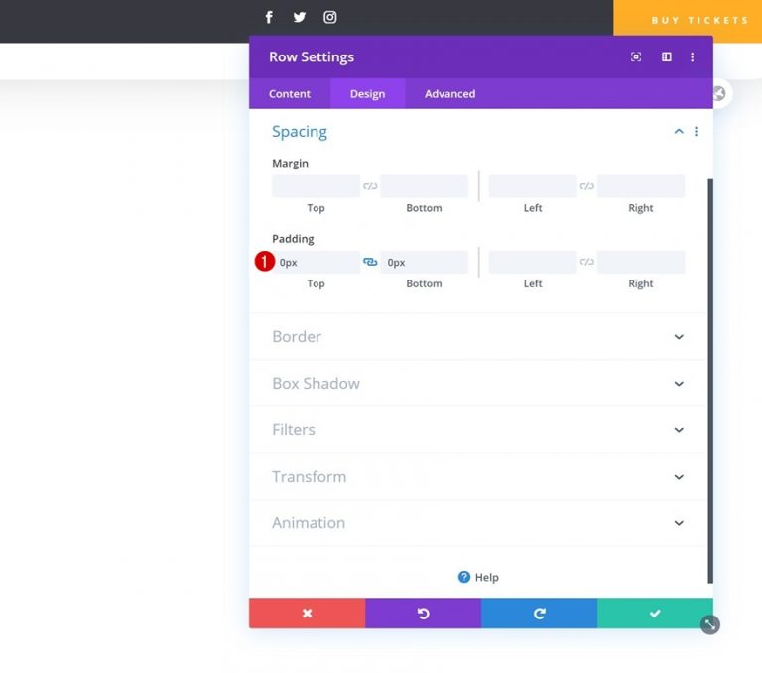
Task: Collapse the Spacing section
Action: (x=679, y=131)
